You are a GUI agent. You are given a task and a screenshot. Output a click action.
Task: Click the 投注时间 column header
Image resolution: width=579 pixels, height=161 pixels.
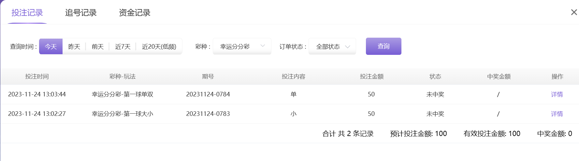coord(37,77)
